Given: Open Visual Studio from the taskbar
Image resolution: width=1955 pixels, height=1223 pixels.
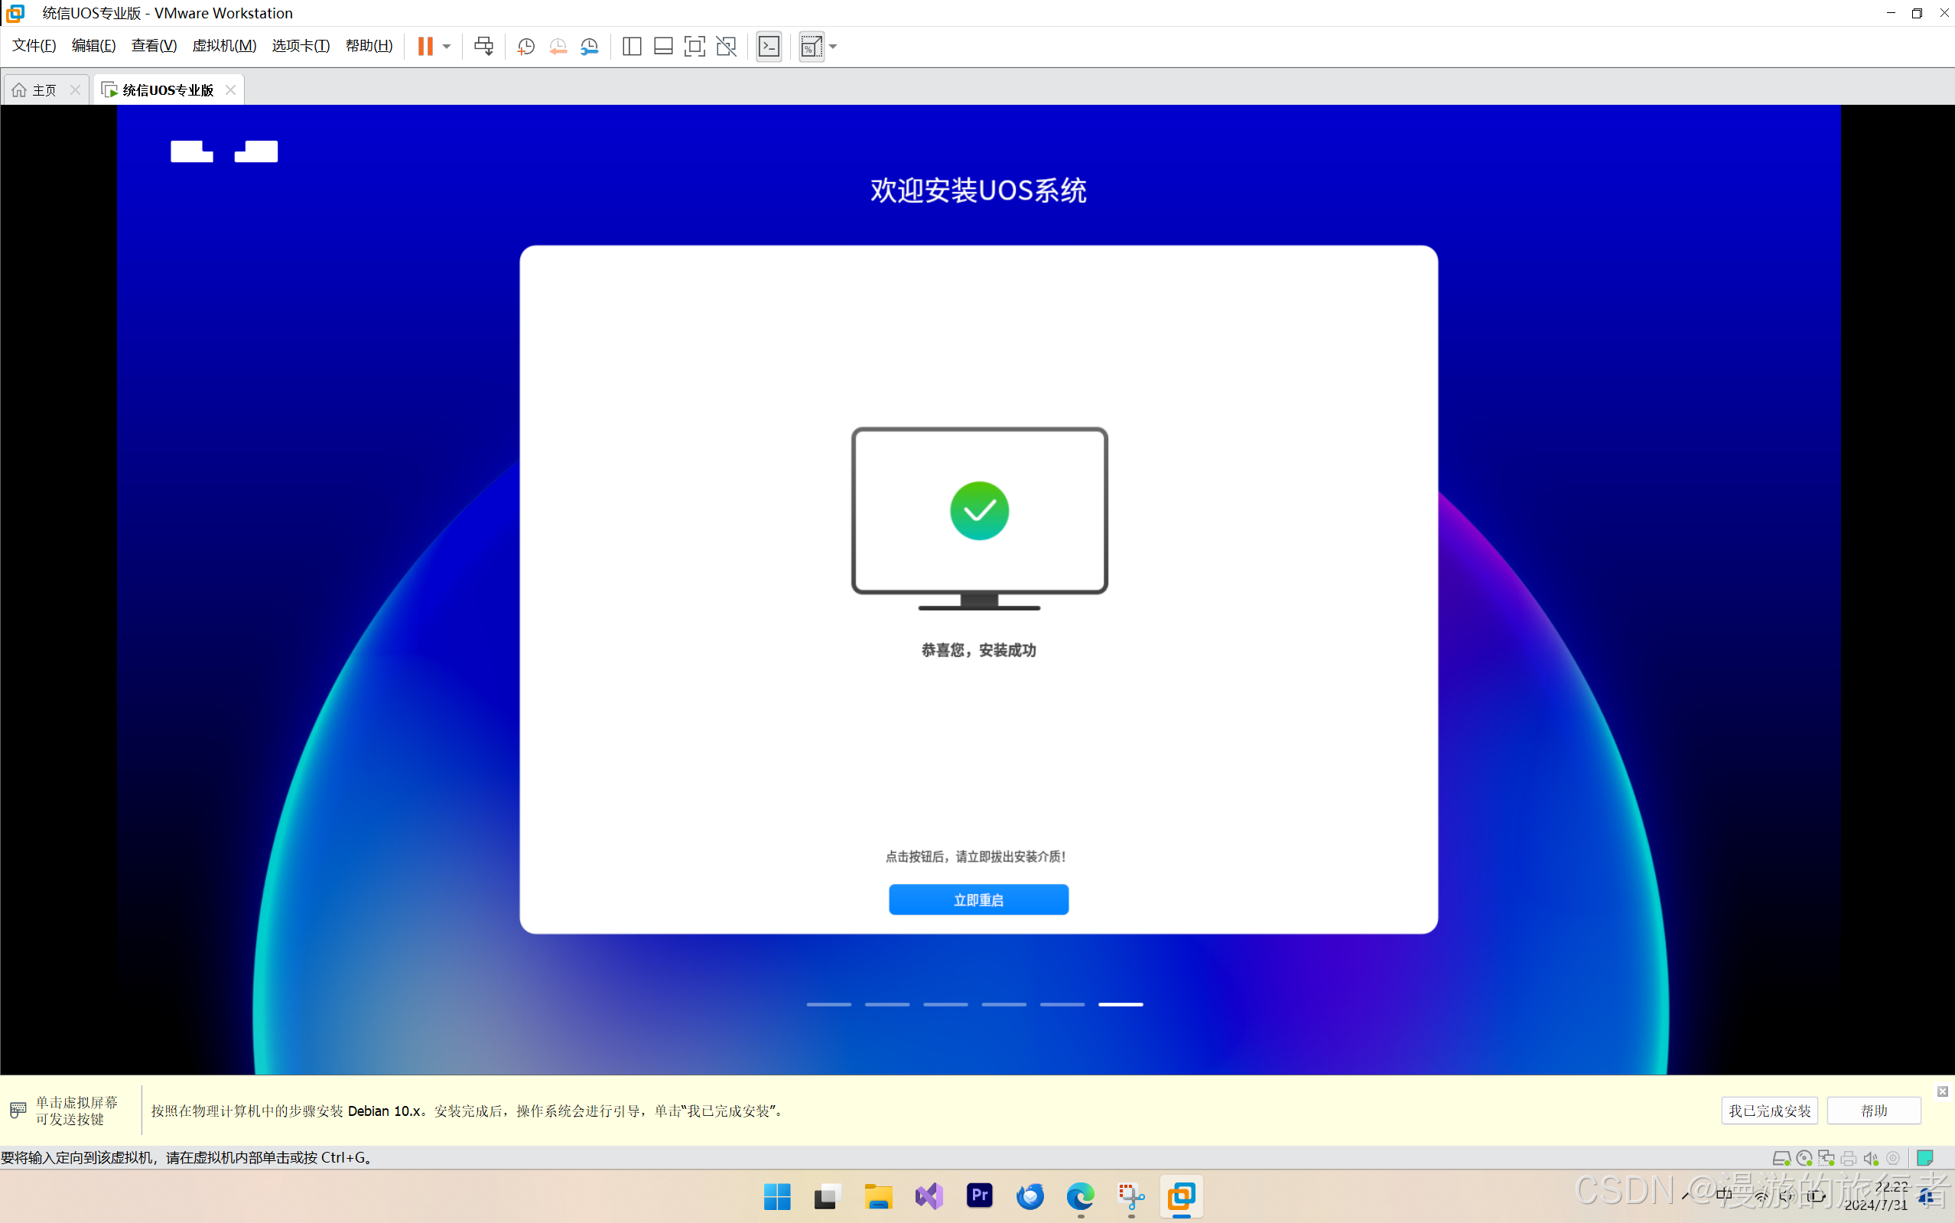Looking at the screenshot, I should tap(929, 1196).
